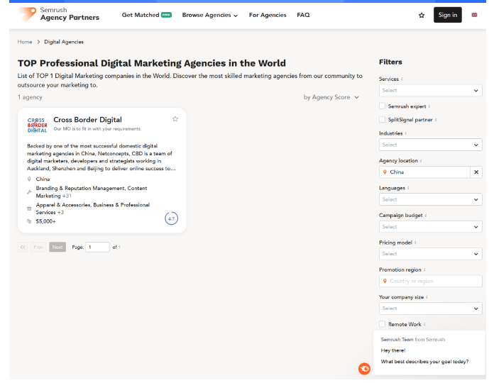Open the Pricing model dropdown

pyautogui.click(x=430, y=254)
